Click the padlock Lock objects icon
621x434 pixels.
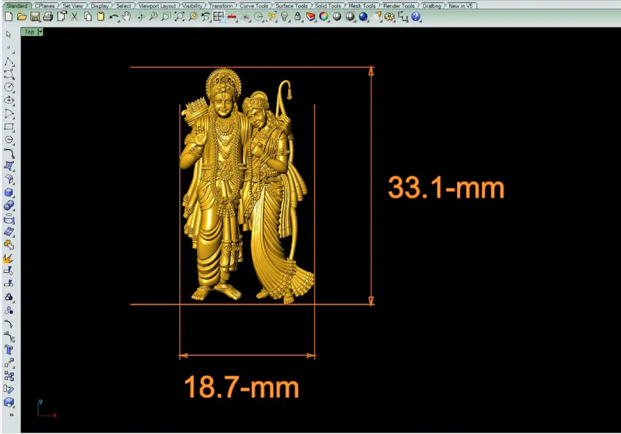(297, 17)
